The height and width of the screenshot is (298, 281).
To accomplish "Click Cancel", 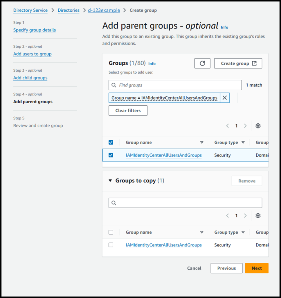I will pyautogui.click(x=194, y=268).
